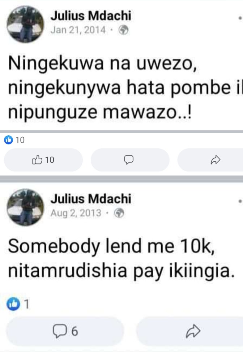Open options menu on the first post

240,18
